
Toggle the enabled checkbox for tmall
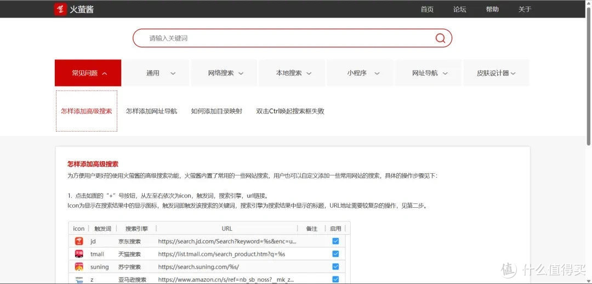[x=335, y=254]
